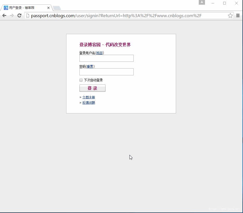The image size is (243, 213).
Task: Go back using the browser back arrow
Action: 4,16
